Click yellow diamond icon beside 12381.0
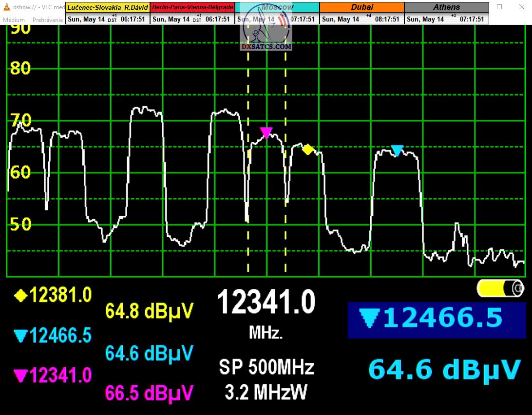The height and width of the screenshot is (415, 532). point(21,294)
